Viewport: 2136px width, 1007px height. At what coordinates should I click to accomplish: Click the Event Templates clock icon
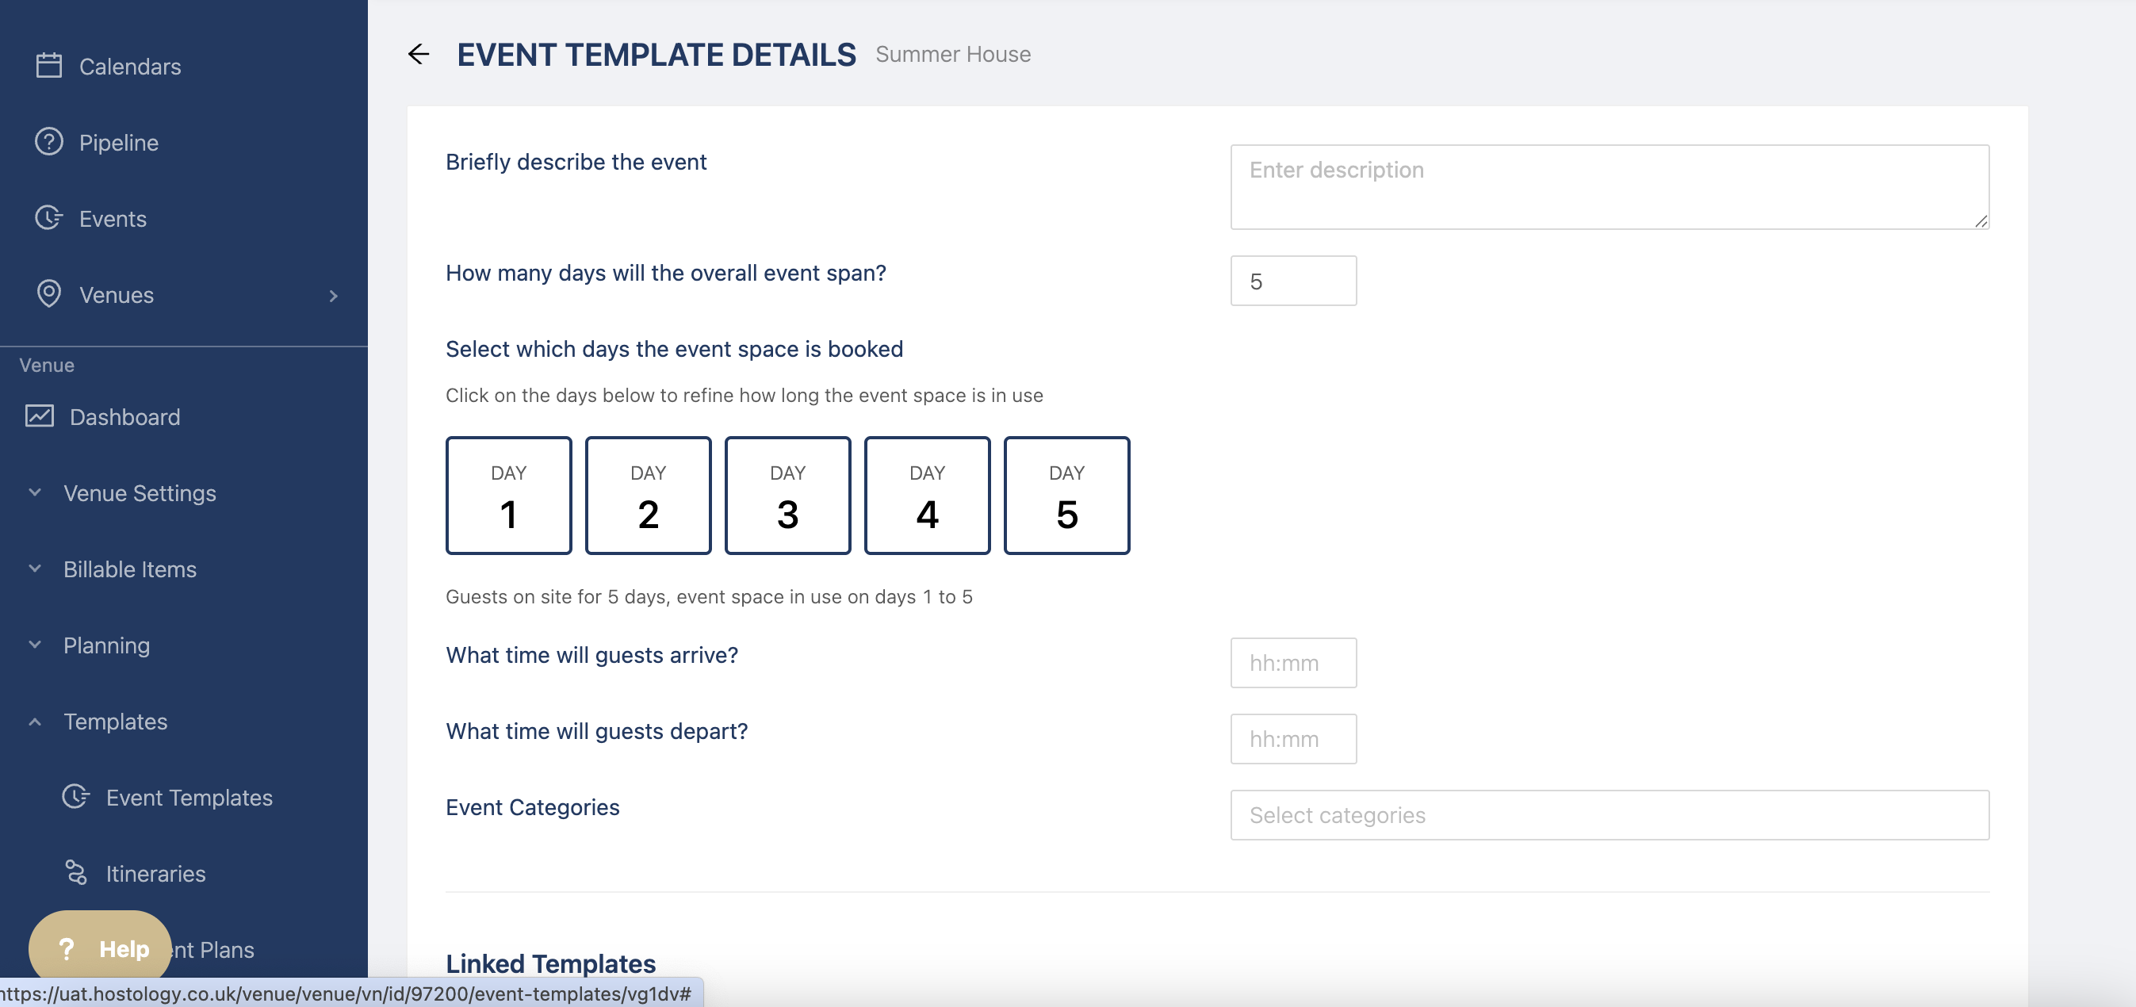pyautogui.click(x=75, y=796)
